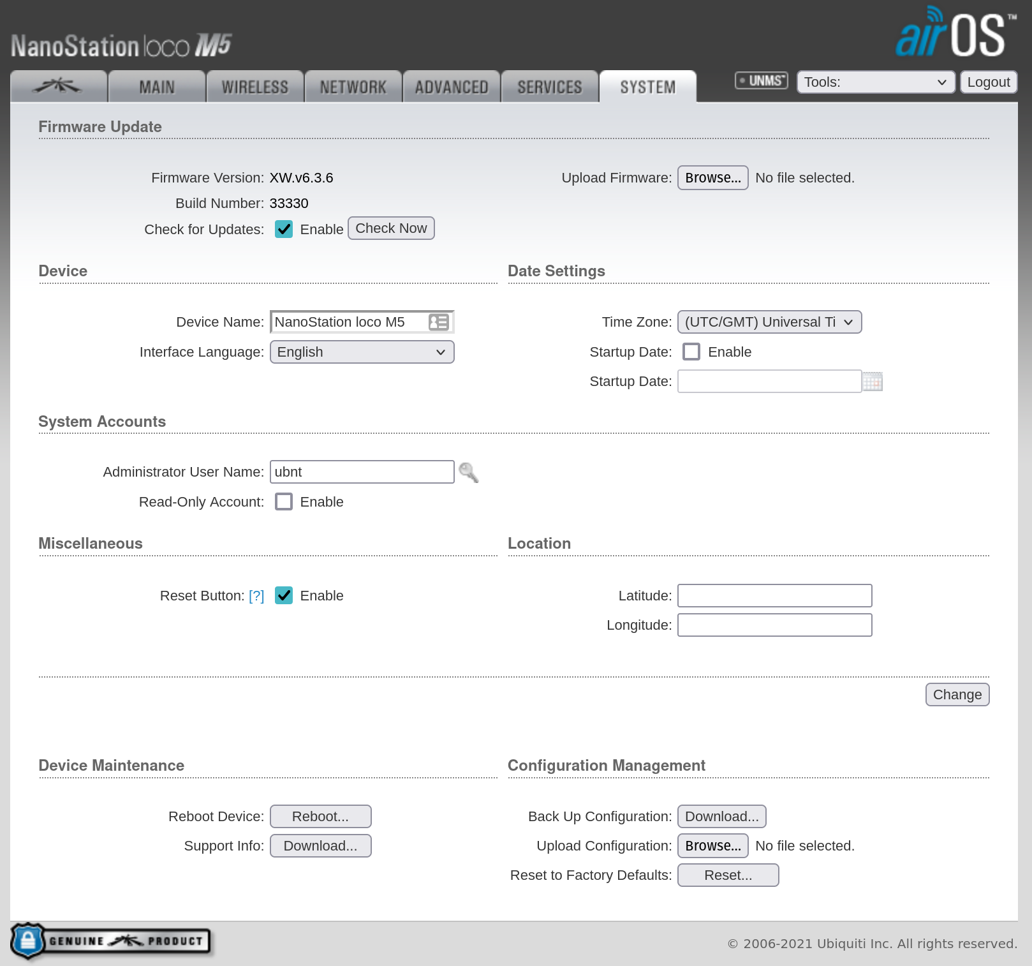Open the Time Zone dropdown
This screenshot has width=1032, height=966.
[x=769, y=322]
